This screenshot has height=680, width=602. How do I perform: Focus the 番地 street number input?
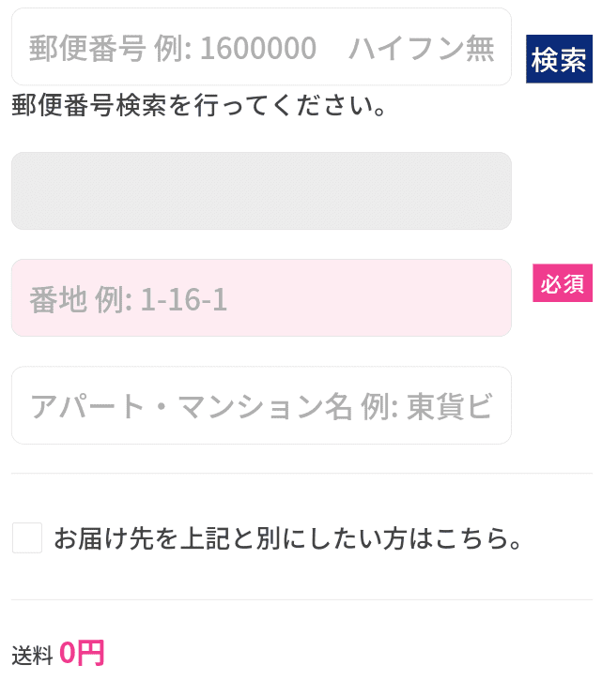(x=261, y=298)
